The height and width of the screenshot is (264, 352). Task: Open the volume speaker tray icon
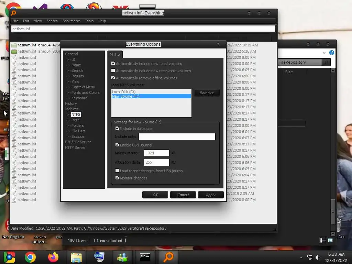[318, 257]
